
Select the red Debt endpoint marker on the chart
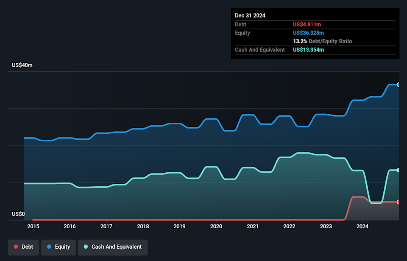tap(398, 202)
